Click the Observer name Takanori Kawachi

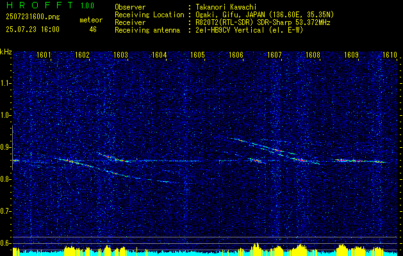226,7
